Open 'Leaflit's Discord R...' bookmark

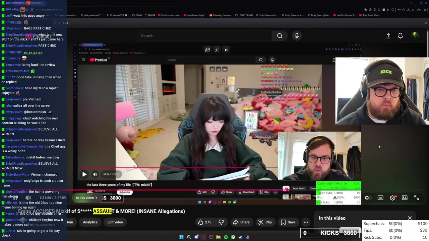[344, 15]
